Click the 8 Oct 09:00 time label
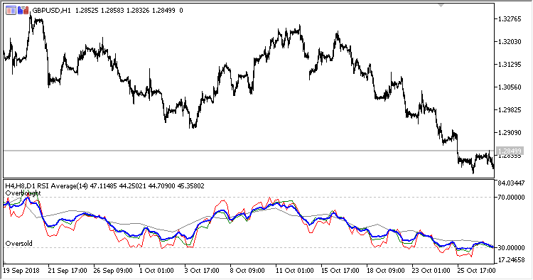This screenshot has width=533, height=280. tap(247, 271)
